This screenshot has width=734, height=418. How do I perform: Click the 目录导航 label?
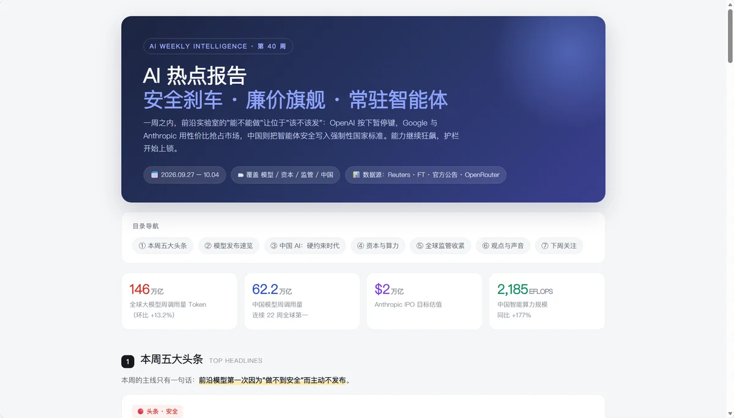(x=146, y=226)
